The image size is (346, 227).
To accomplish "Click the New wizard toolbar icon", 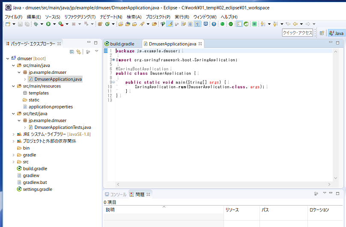I will click(8, 24).
